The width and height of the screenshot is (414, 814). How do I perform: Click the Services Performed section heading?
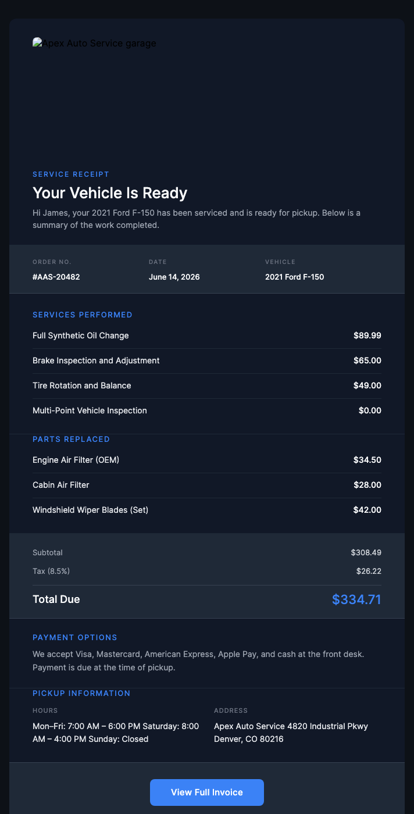tap(83, 315)
